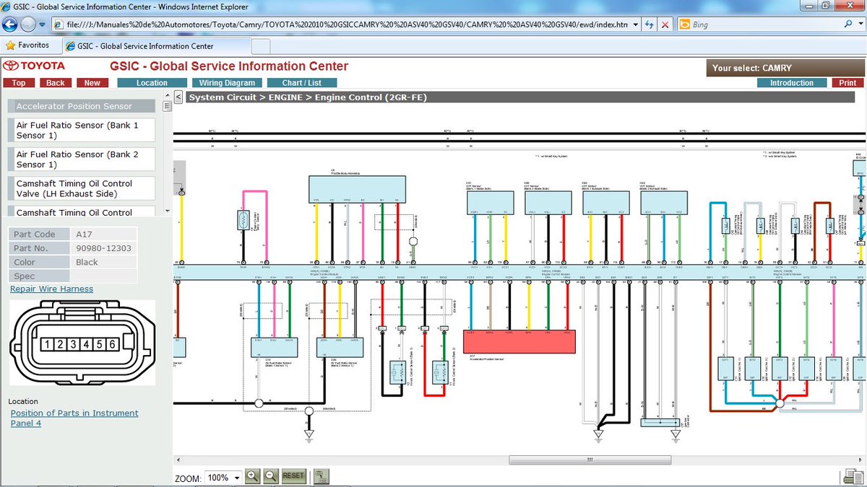Viewport: 867px width, 487px height.
Task: Click the horizontal scrollbar left arrow
Action: [178, 460]
